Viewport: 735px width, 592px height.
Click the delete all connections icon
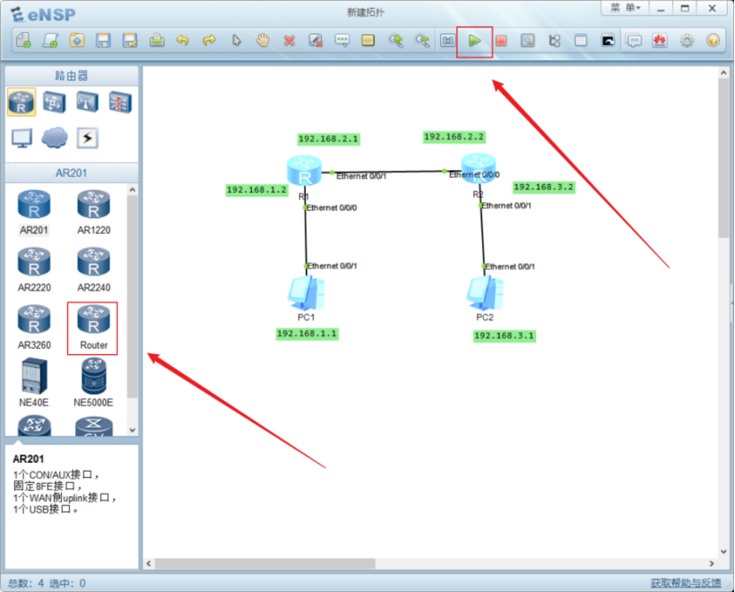point(316,41)
